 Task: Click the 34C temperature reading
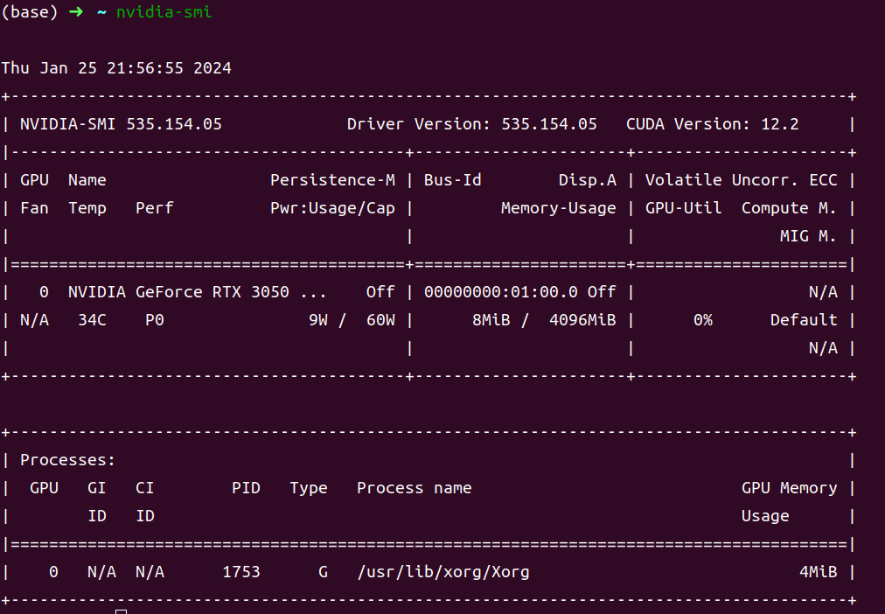click(x=92, y=320)
